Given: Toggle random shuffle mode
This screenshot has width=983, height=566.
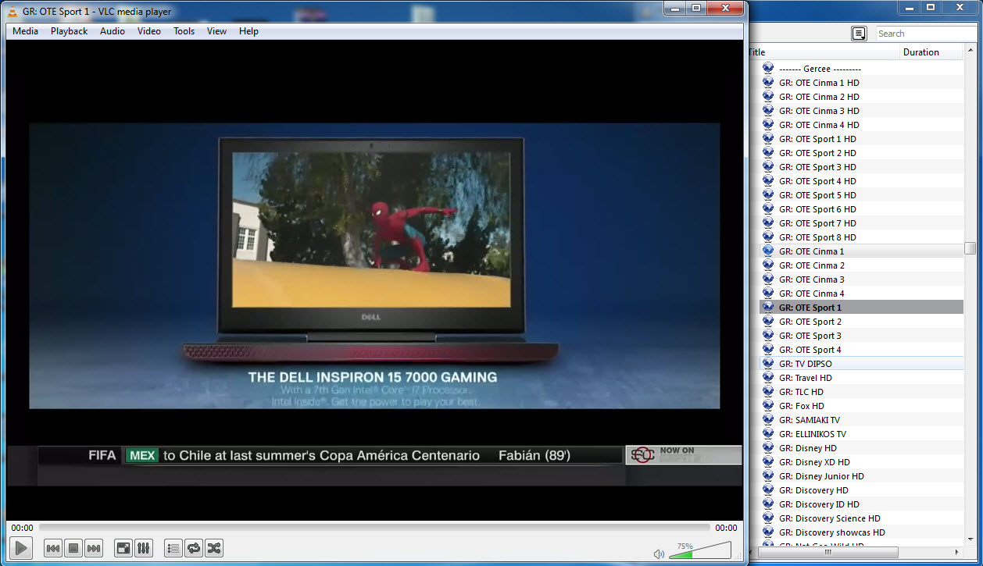Looking at the screenshot, I should [x=214, y=548].
